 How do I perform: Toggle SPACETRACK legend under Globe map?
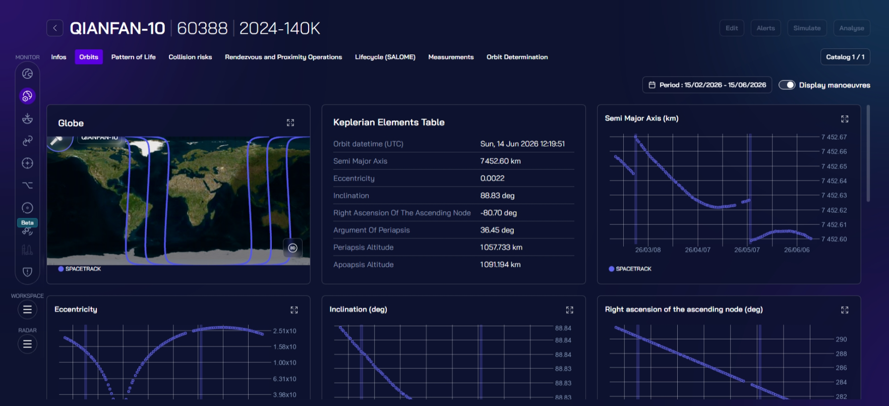click(80, 269)
